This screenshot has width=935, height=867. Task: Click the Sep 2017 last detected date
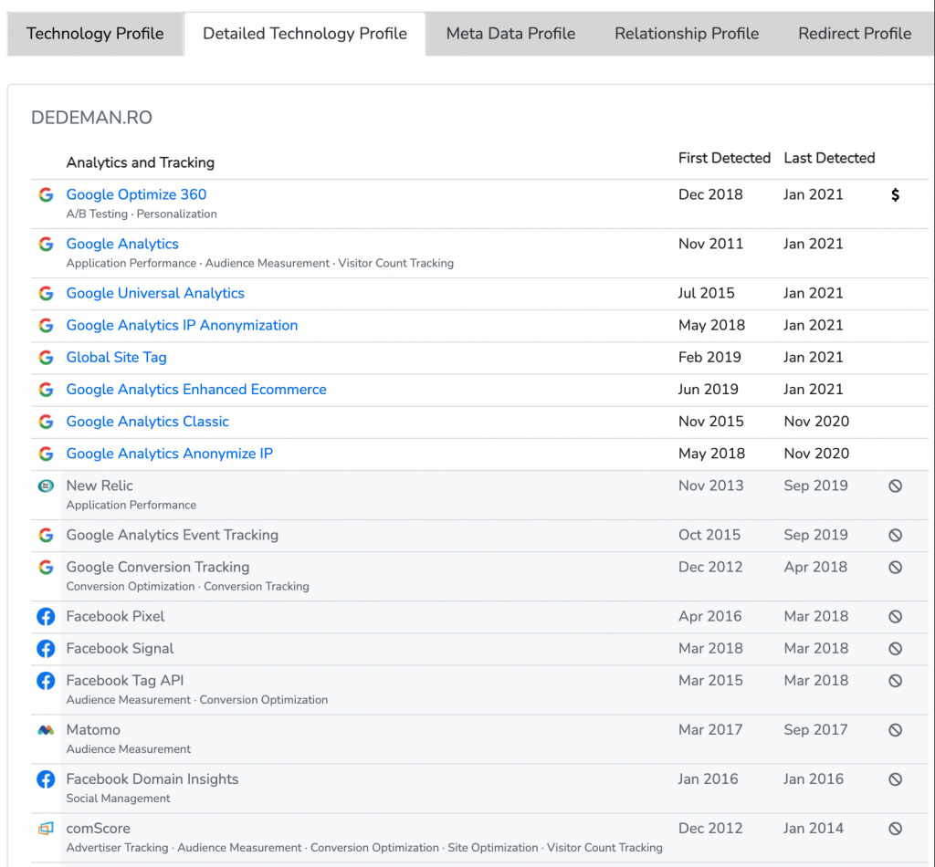(x=815, y=730)
